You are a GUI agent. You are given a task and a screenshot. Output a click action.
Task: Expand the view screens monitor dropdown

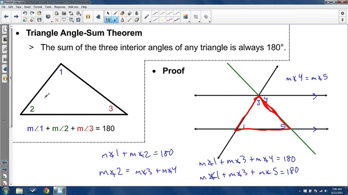coord(48,17)
